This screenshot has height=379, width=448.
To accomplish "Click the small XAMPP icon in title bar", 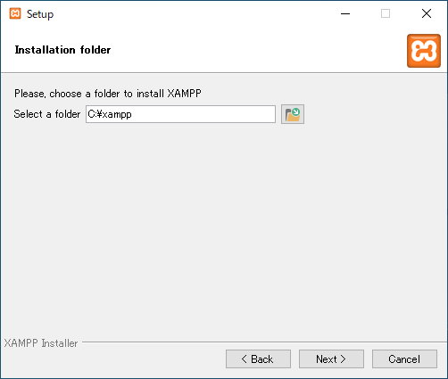I will click(x=15, y=13).
